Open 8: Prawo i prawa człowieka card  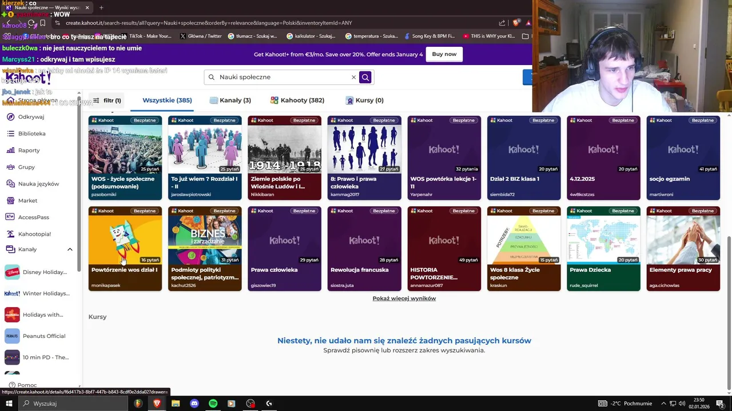coord(364,158)
